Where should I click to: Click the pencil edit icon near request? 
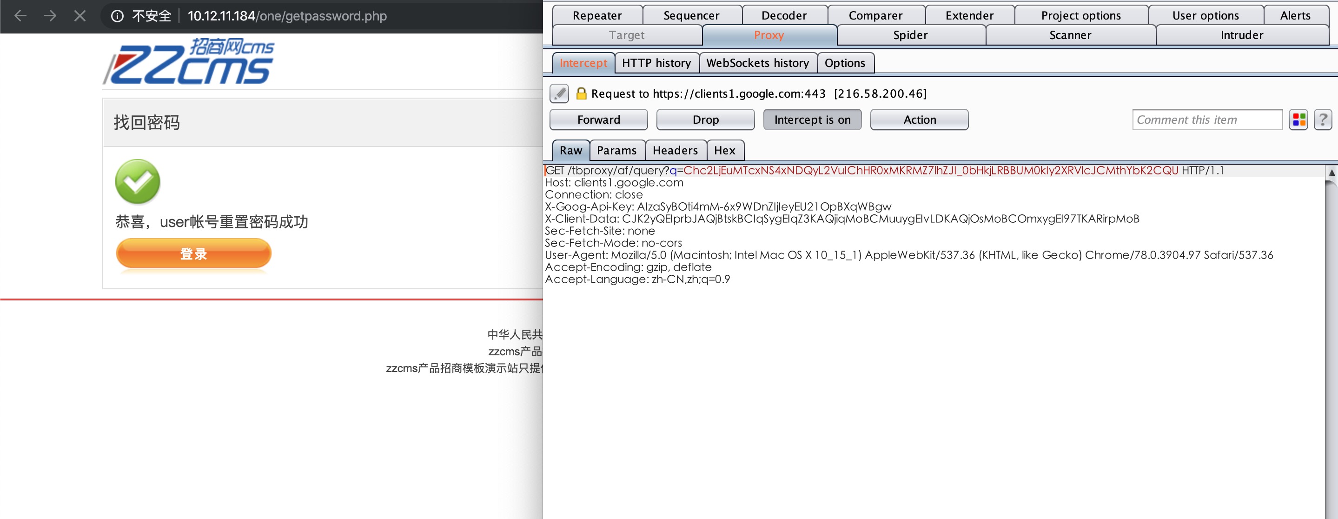pyautogui.click(x=559, y=93)
